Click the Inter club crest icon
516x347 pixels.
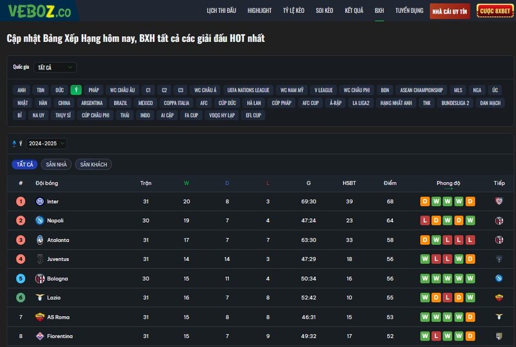tap(39, 202)
